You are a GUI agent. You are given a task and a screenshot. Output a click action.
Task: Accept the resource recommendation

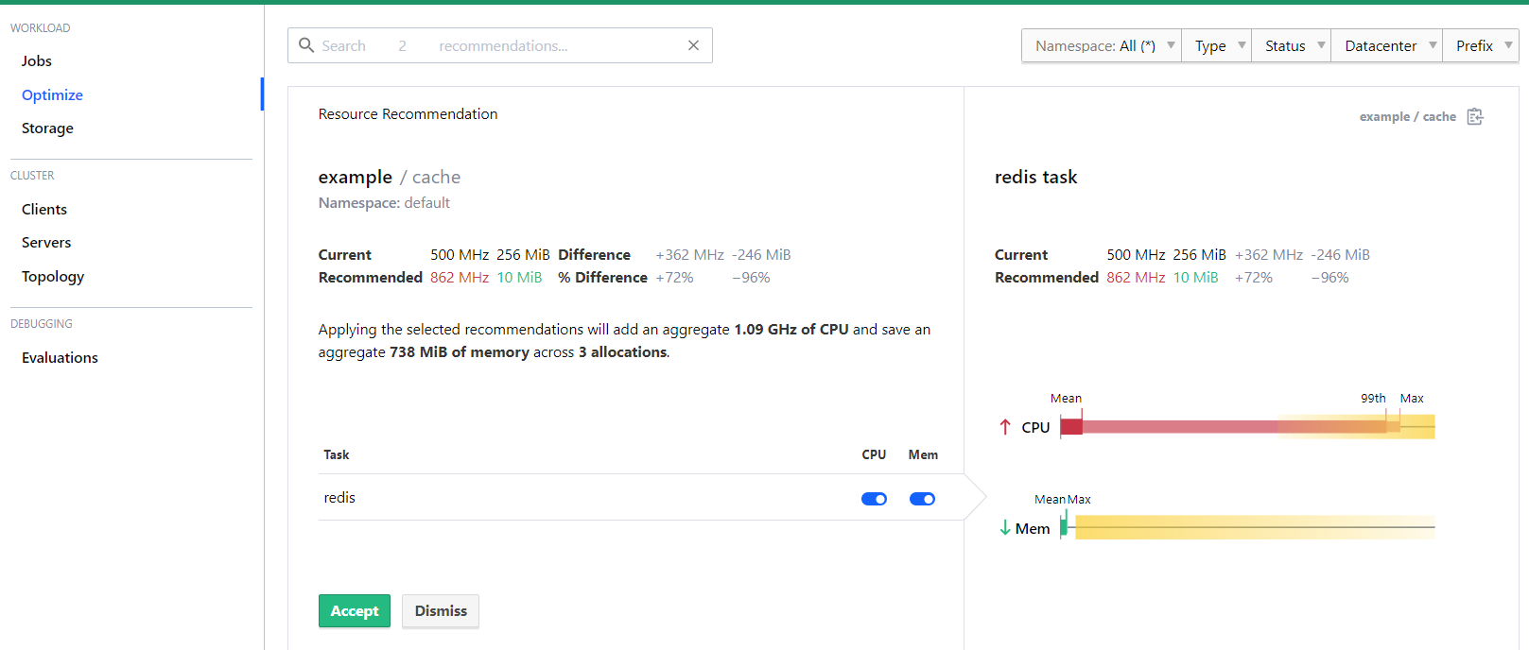(x=354, y=611)
